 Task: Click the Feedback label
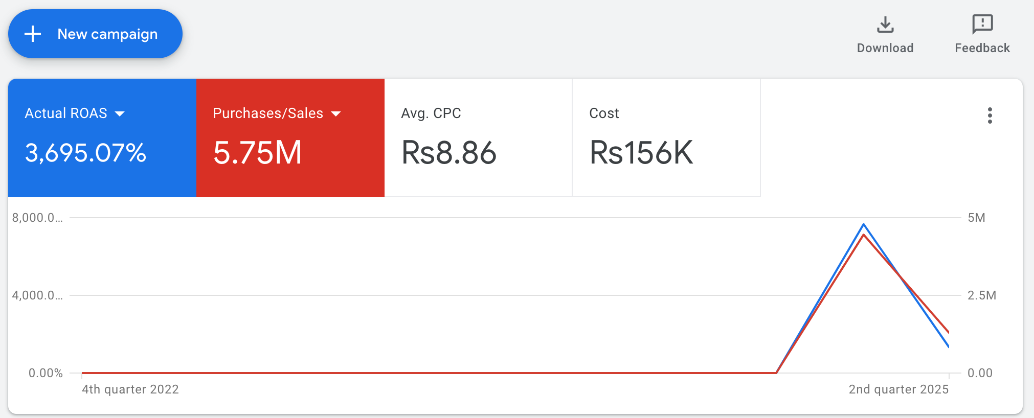click(x=981, y=48)
